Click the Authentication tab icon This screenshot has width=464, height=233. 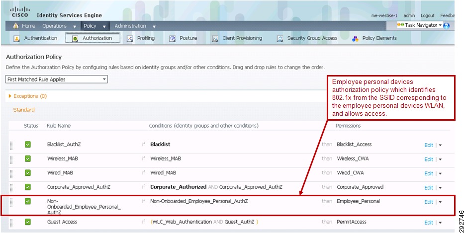(17, 38)
